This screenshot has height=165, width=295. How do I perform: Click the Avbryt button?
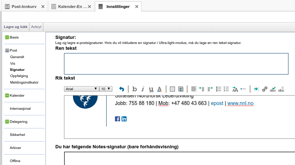tap(36, 27)
